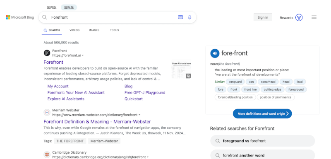Click the lead synonym chip
331x159 pixels.
(x=300, y=82)
